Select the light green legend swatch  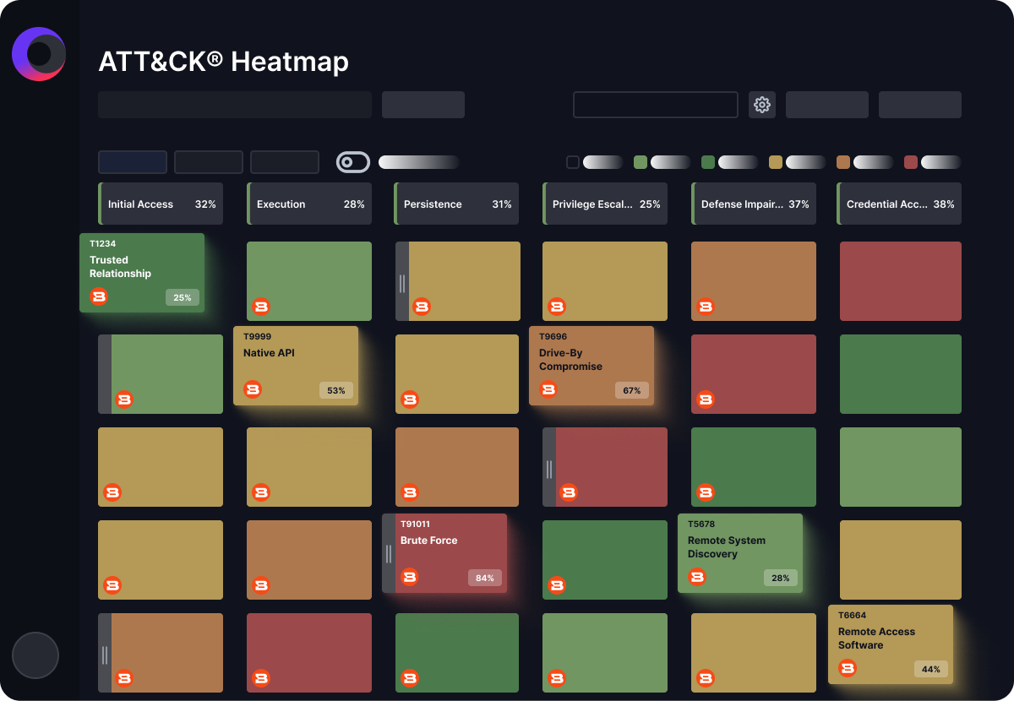(x=641, y=162)
